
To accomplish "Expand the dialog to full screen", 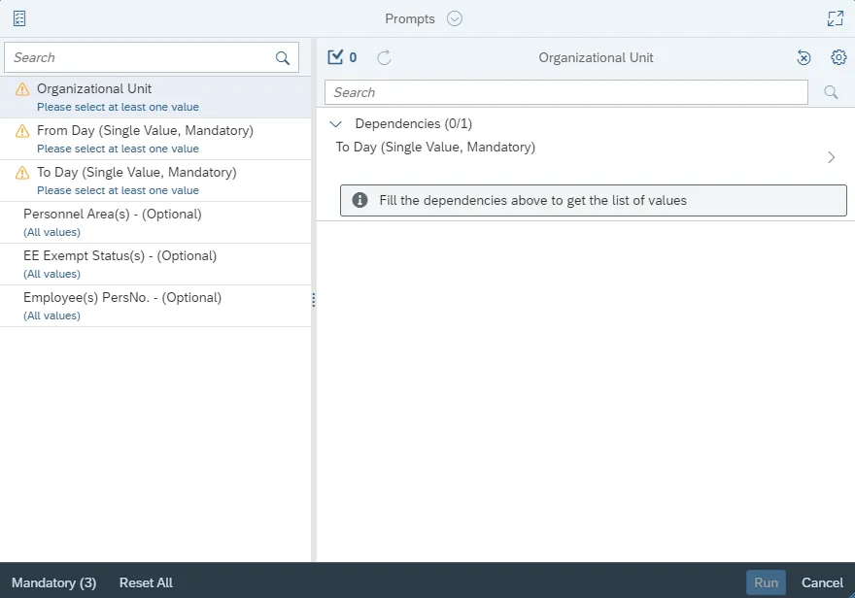I will click(x=835, y=18).
